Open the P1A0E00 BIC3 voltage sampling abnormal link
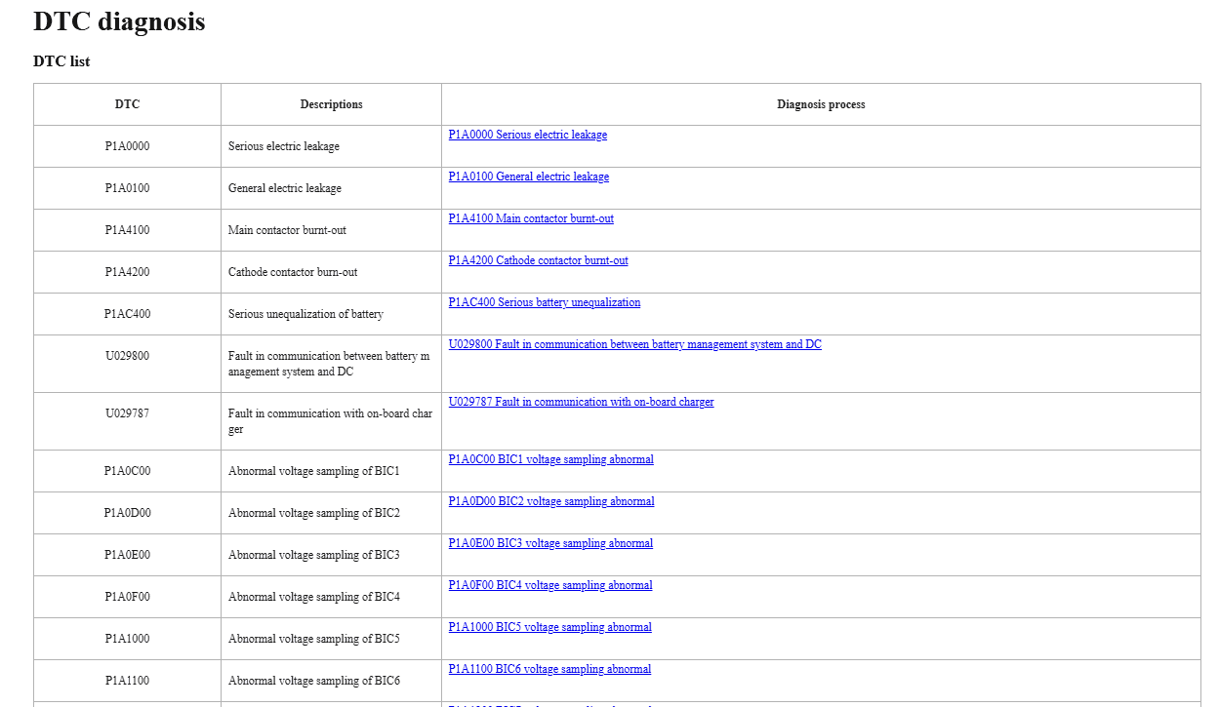1219x707 pixels. (550, 543)
